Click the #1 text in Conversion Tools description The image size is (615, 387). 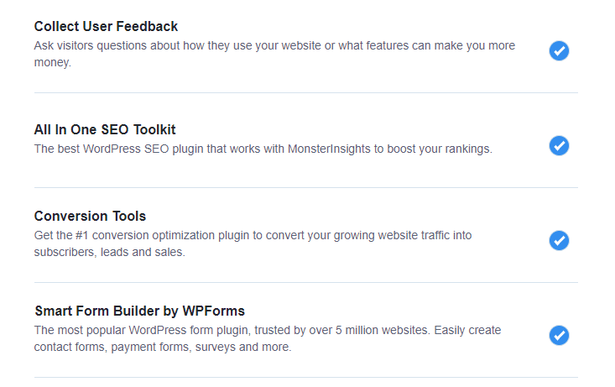tap(82, 236)
